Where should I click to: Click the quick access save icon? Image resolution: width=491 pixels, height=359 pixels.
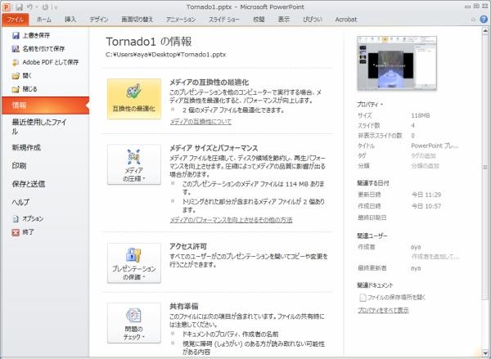pos(19,7)
